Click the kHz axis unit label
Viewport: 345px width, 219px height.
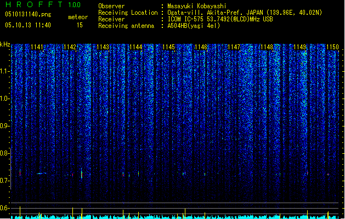pos(5,44)
